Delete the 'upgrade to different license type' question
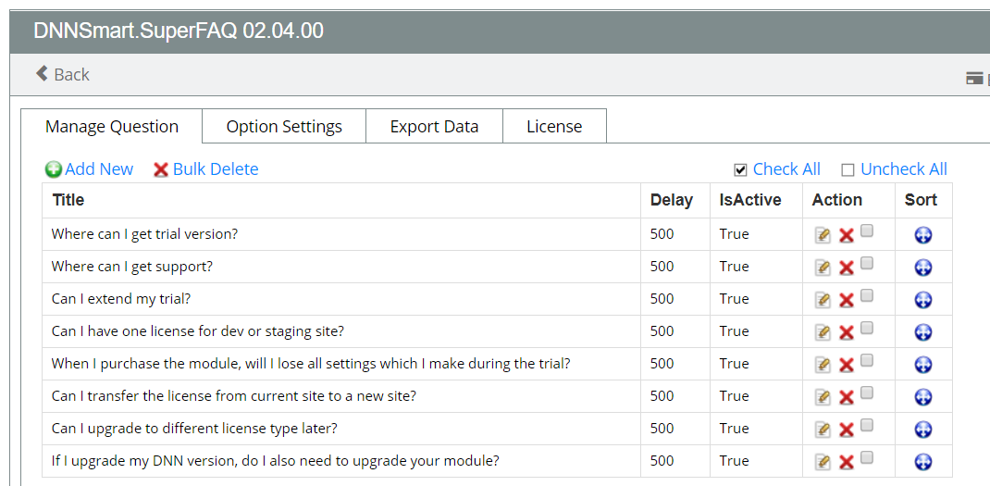990x486 pixels. tap(846, 430)
